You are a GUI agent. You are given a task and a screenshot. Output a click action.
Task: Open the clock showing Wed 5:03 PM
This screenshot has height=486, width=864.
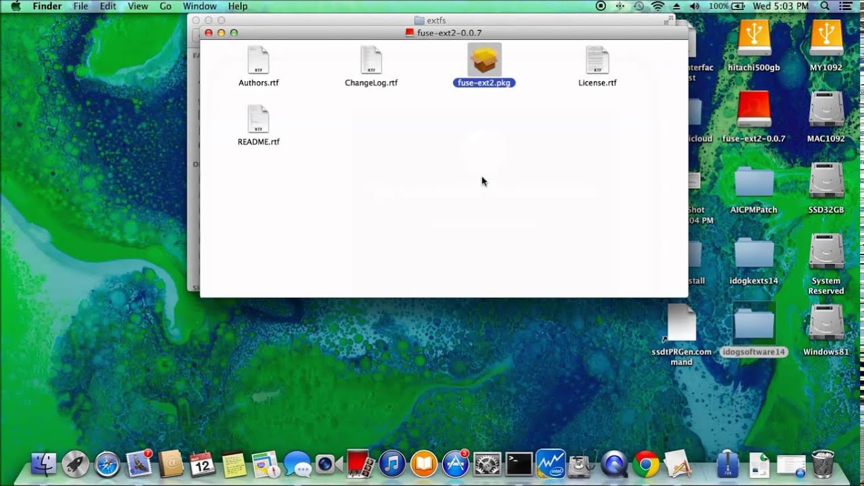tap(781, 6)
